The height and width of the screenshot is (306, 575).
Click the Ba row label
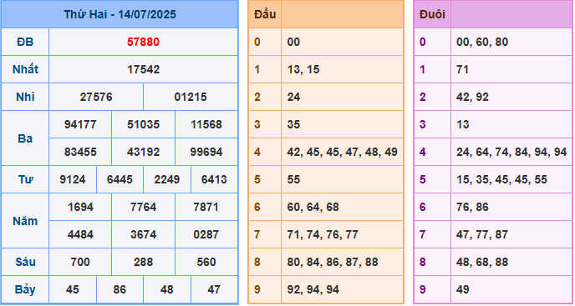(x=25, y=138)
